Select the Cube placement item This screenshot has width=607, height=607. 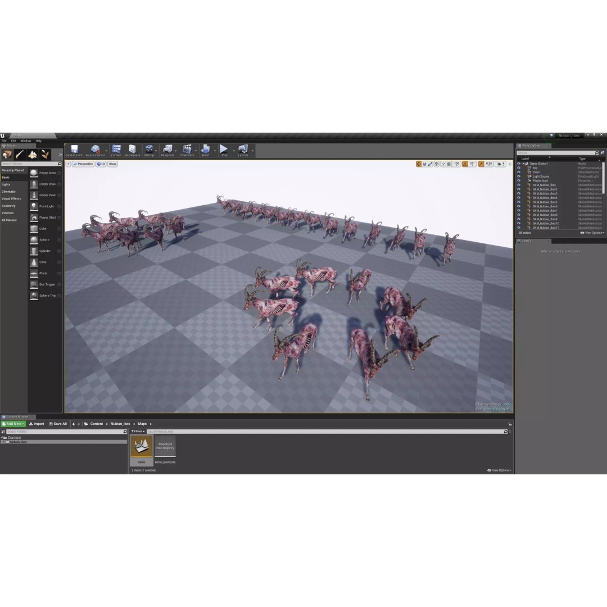45,229
